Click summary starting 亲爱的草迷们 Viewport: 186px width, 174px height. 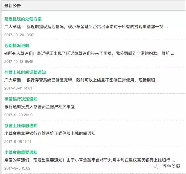click(89, 160)
